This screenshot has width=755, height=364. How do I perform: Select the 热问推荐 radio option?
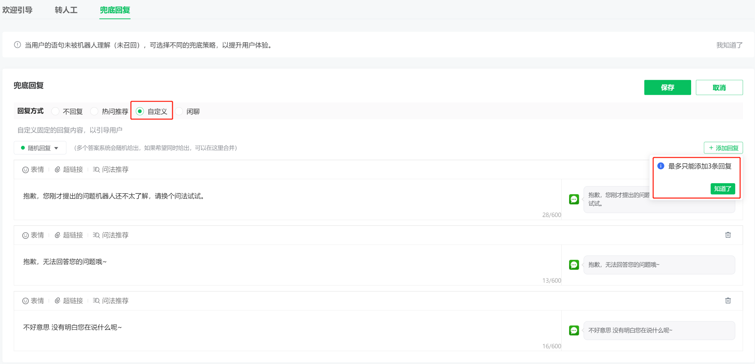tap(94, 111)
